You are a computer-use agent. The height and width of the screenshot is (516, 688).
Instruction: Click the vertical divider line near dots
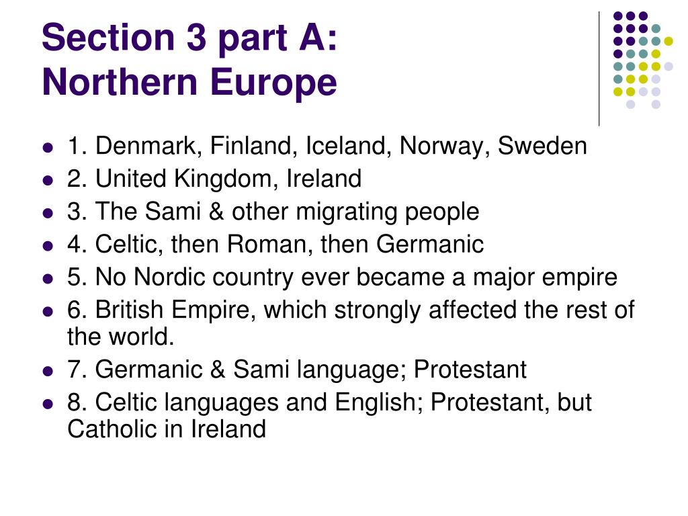coord(599,69)
